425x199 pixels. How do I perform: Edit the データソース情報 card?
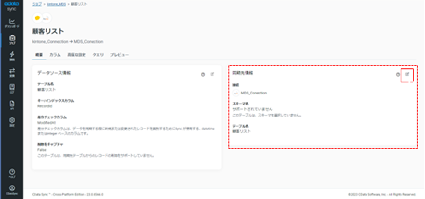(212, 74)
